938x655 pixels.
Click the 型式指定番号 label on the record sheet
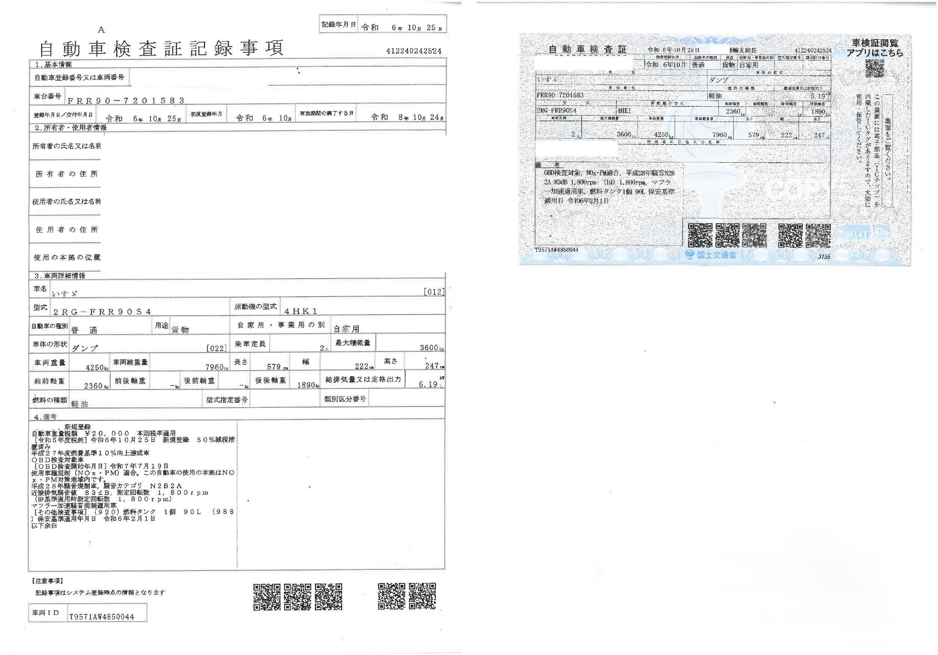227,400
